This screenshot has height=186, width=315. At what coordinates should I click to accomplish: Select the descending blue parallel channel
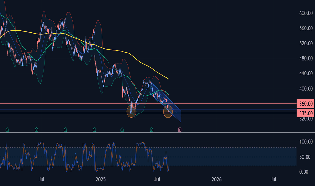166,102
